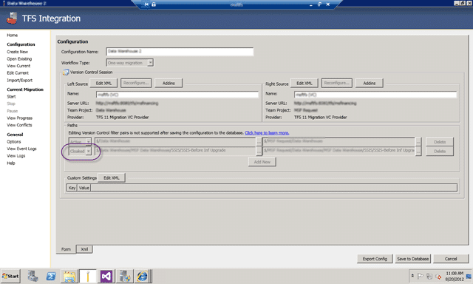Browse left path in Active row
Image resolution: width=473 pixels, height=284 pixels.
pyautogui.click(x=259, y=141)
